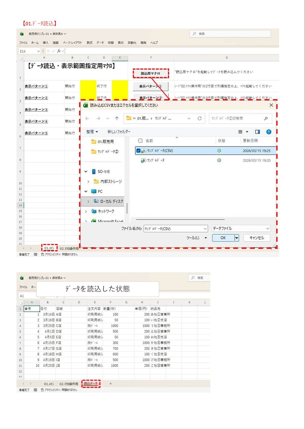Open the blue help icon in dialog
Viewport: 305px width, 429px height.
click(269, 132)
